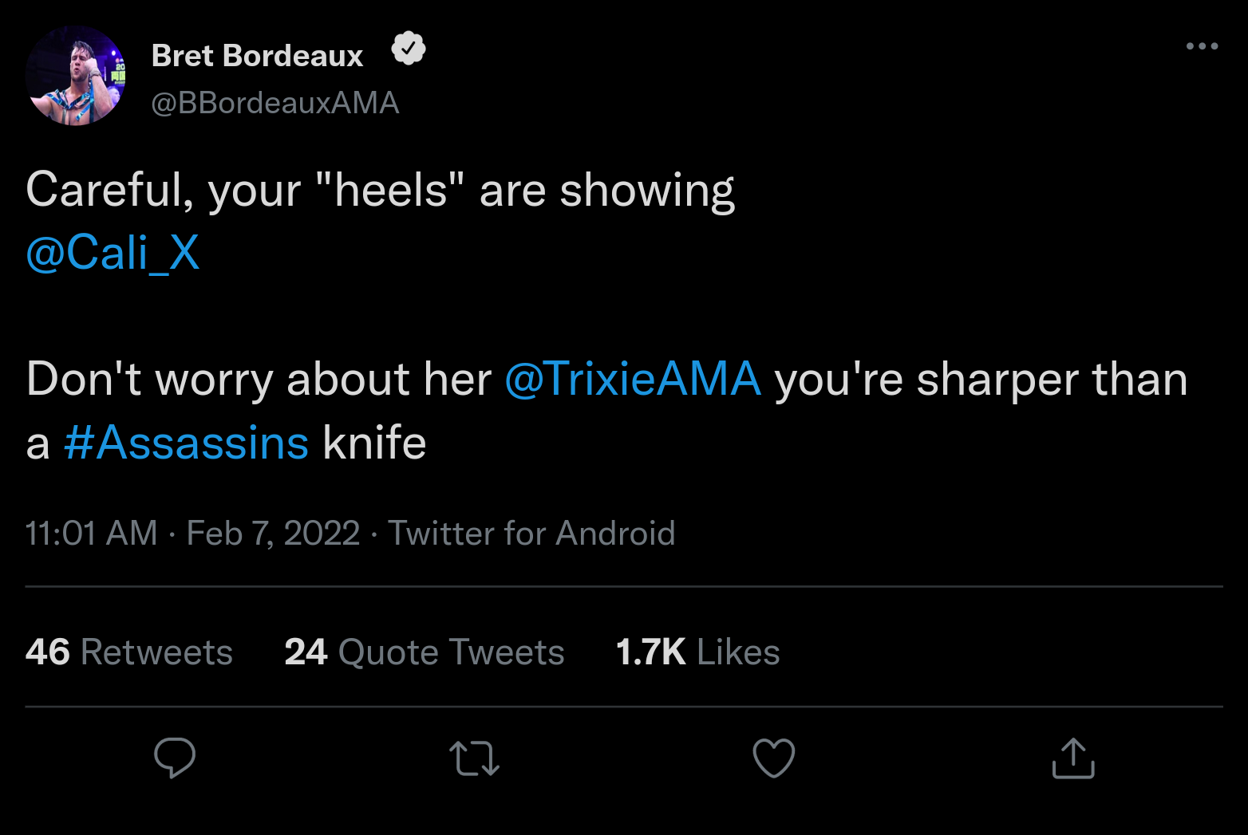
Task: Open the Bret Bordeaux display name link
Action: [257, 56]
